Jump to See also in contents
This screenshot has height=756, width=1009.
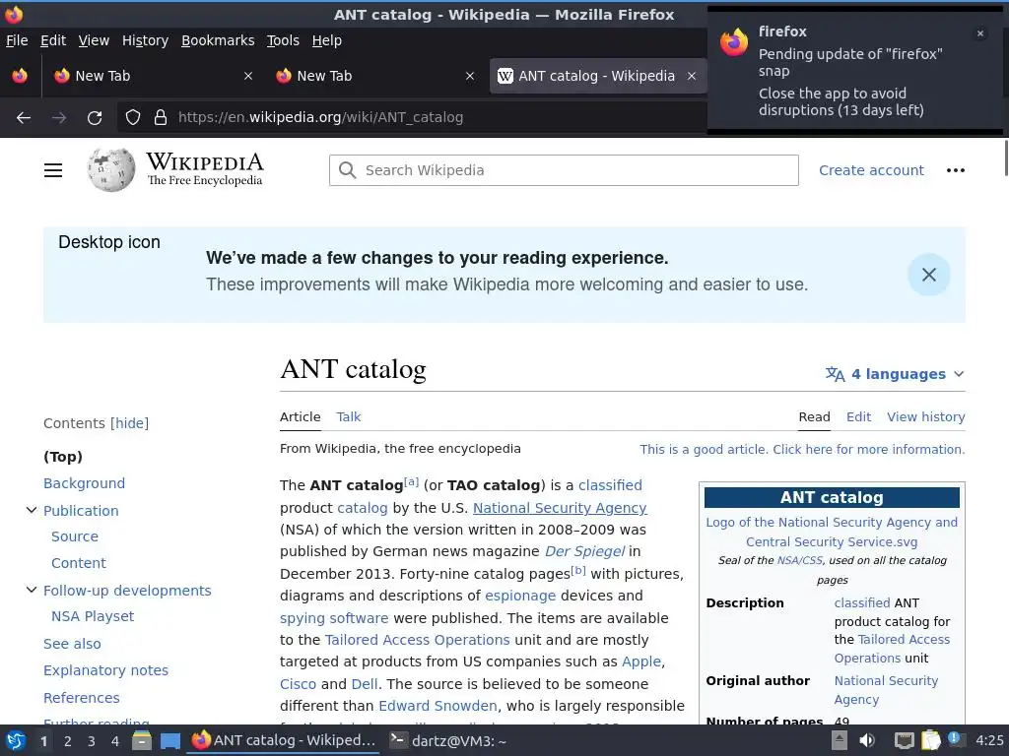72,644
